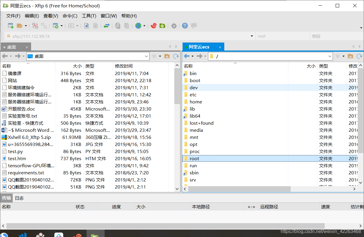Open dropdown next to session Properties icon
The image size is (364, 237).
[62, 26]
